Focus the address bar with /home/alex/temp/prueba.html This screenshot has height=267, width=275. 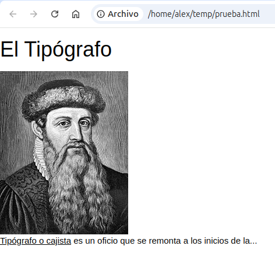tap(203, 14)
